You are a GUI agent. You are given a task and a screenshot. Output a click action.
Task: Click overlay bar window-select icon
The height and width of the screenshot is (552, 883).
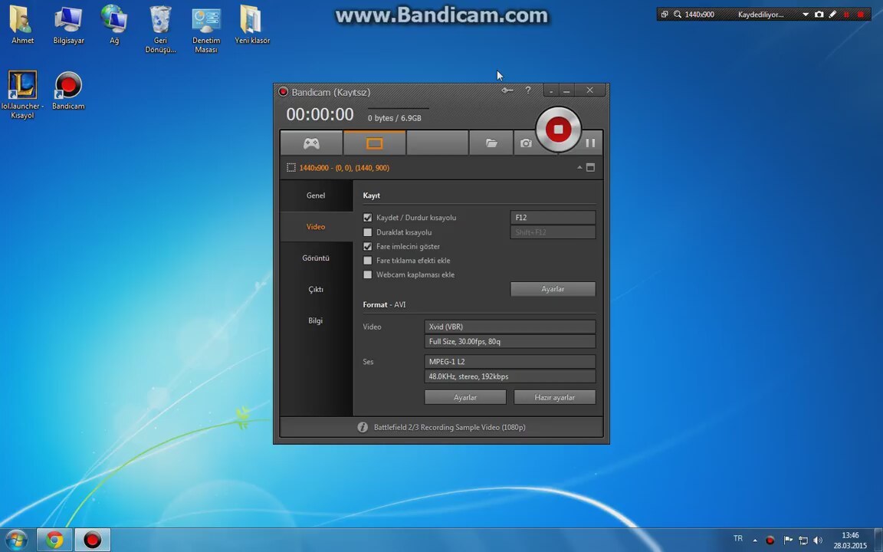665,15
